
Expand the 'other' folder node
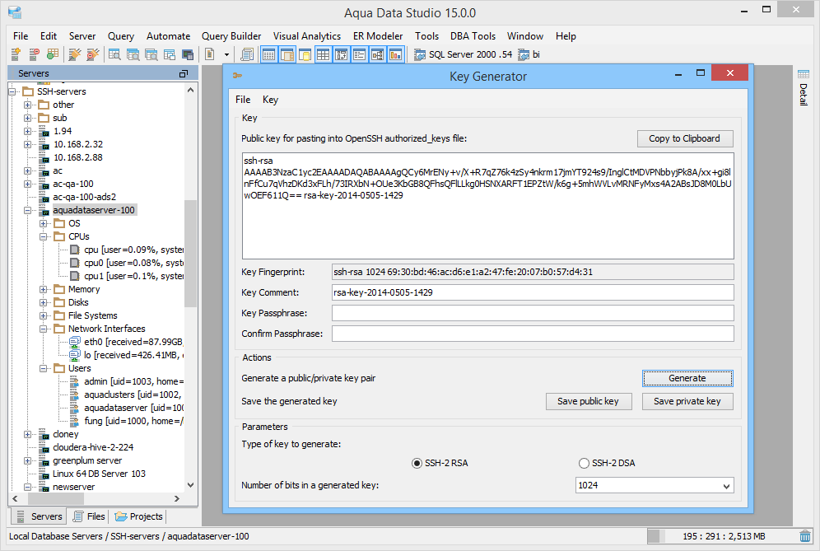click(27, 105)
